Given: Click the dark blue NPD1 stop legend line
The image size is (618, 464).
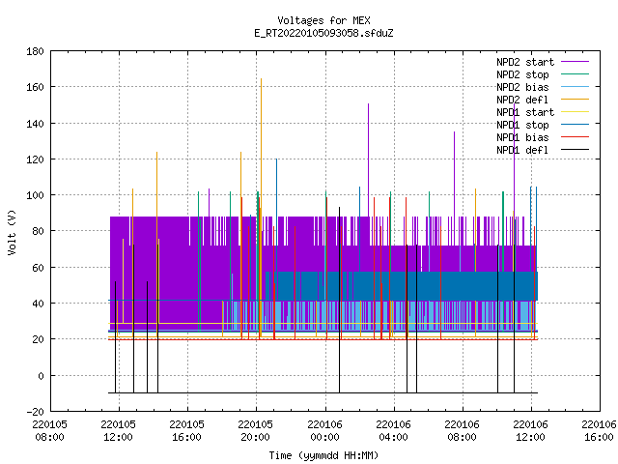Looking at the screenshot, I should (575, 125).
